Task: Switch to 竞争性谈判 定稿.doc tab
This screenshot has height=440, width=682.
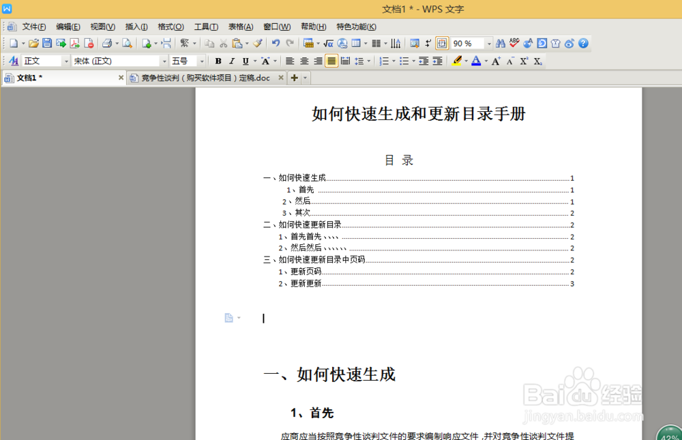Action: click(205, 78)
